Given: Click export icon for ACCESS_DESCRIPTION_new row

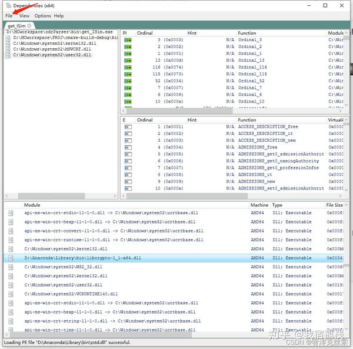Looking at the screenshot, I should 128,141.
